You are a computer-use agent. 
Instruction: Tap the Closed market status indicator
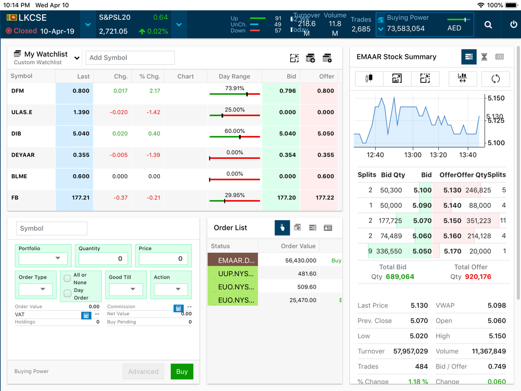pos(21,31)
